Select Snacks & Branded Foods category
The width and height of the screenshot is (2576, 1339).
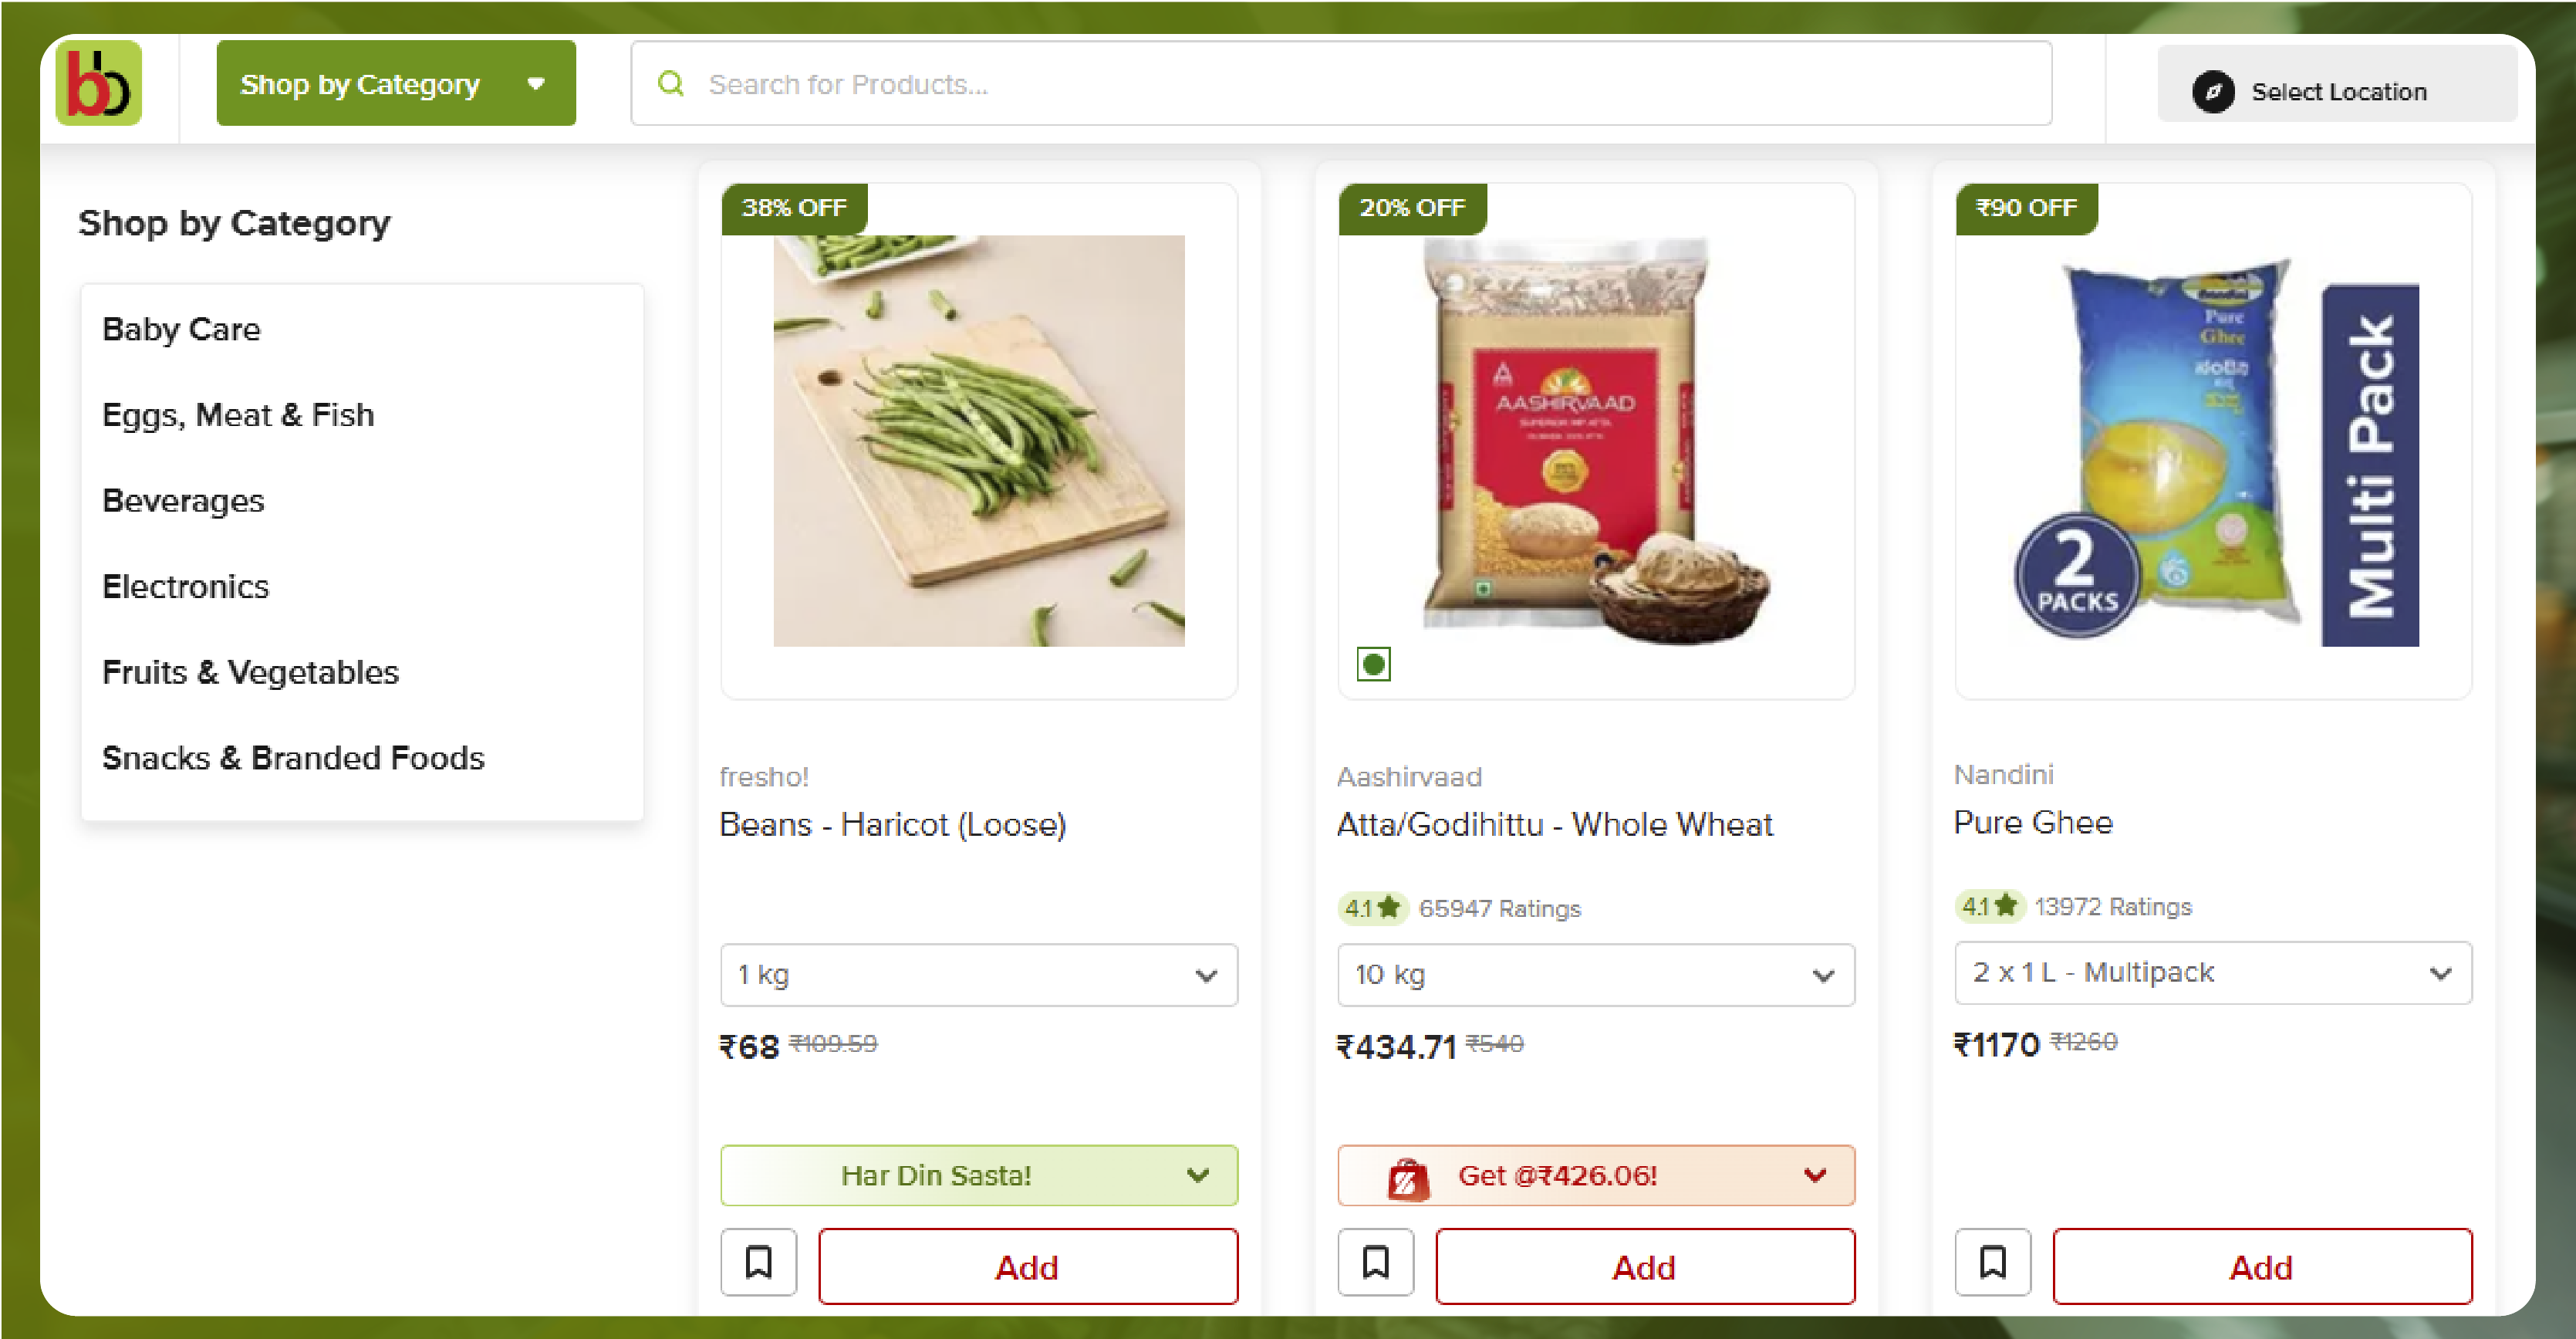(x=293, y=756)
